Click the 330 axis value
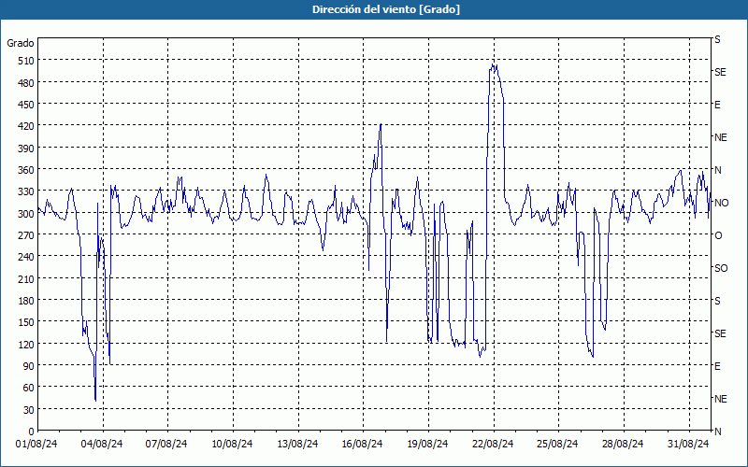The width and height of the screenshot is (748, 467). coord(26,191)
